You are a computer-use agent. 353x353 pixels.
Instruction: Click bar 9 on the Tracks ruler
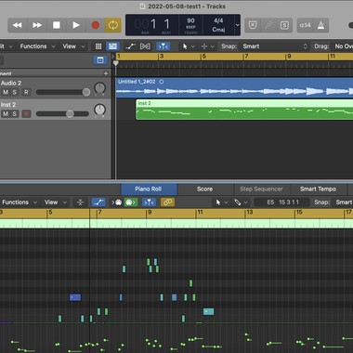click(x=288, y=57)
